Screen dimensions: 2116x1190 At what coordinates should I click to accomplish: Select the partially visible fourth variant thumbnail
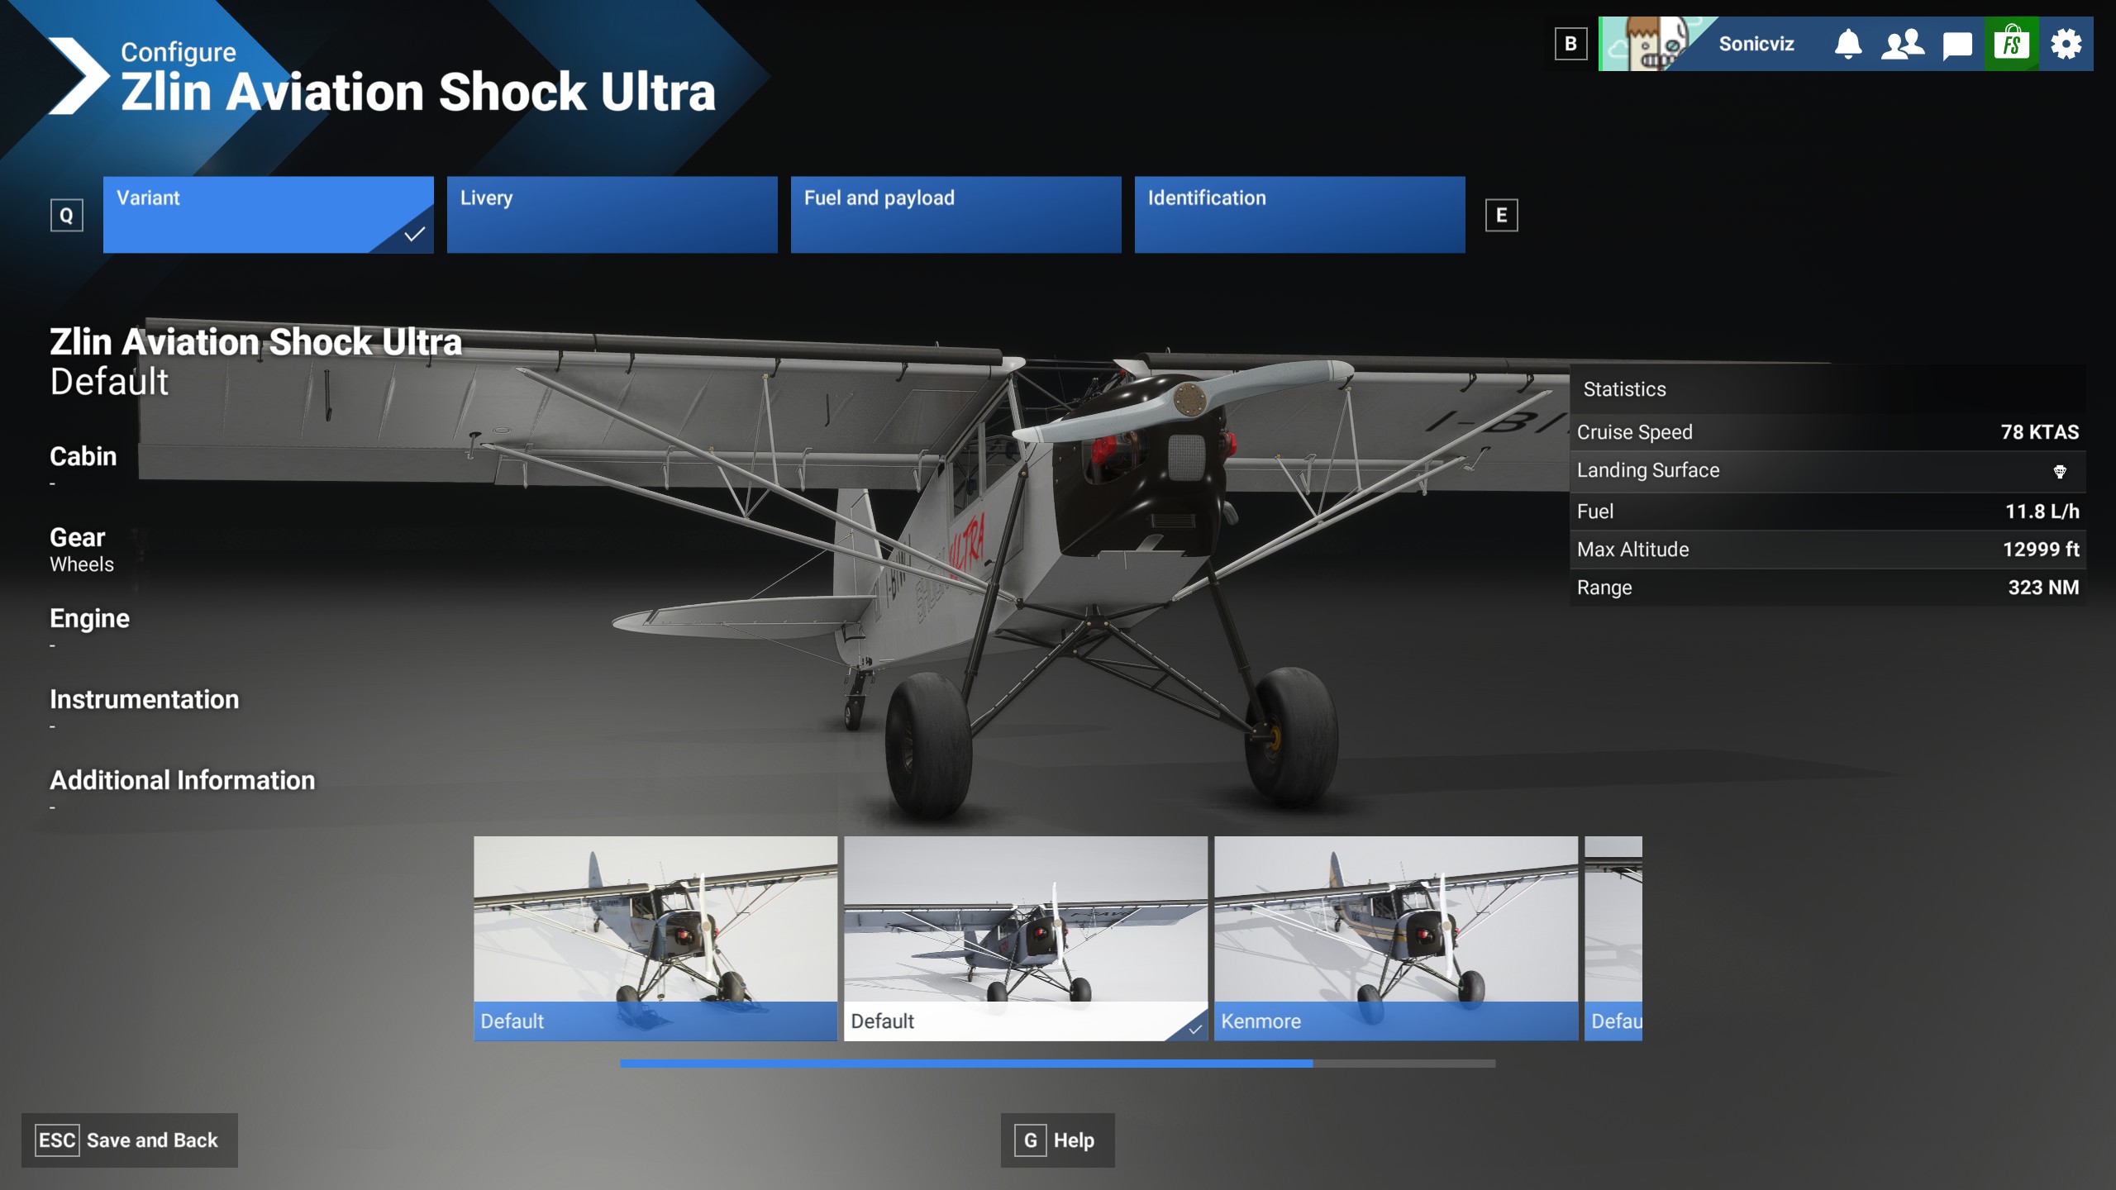tap(1613, 938)
